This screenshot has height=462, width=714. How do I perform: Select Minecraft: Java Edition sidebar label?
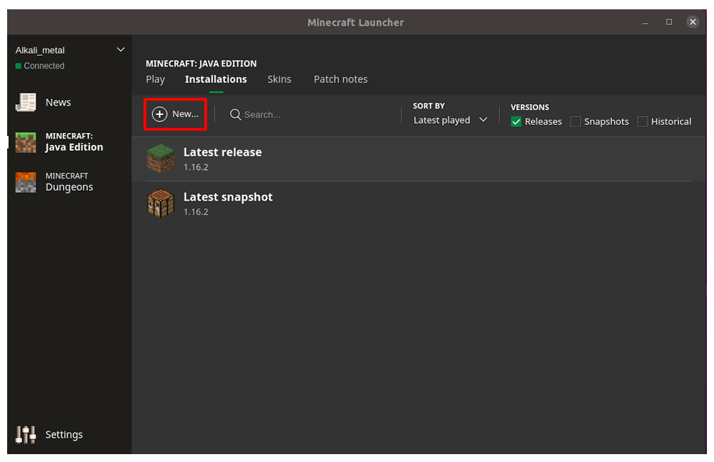[74, 142]
